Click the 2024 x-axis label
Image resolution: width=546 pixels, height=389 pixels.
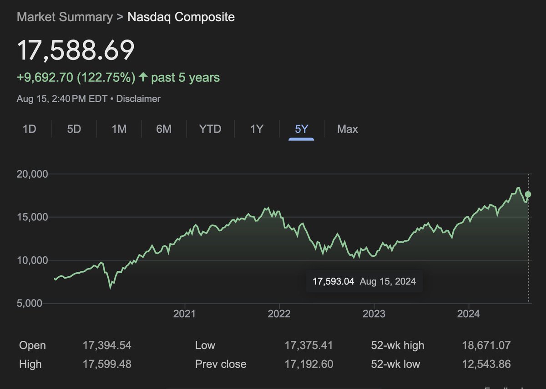point(469,314)
